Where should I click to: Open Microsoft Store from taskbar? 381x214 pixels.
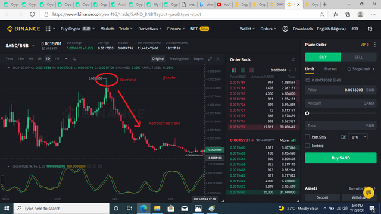[171, 209]
